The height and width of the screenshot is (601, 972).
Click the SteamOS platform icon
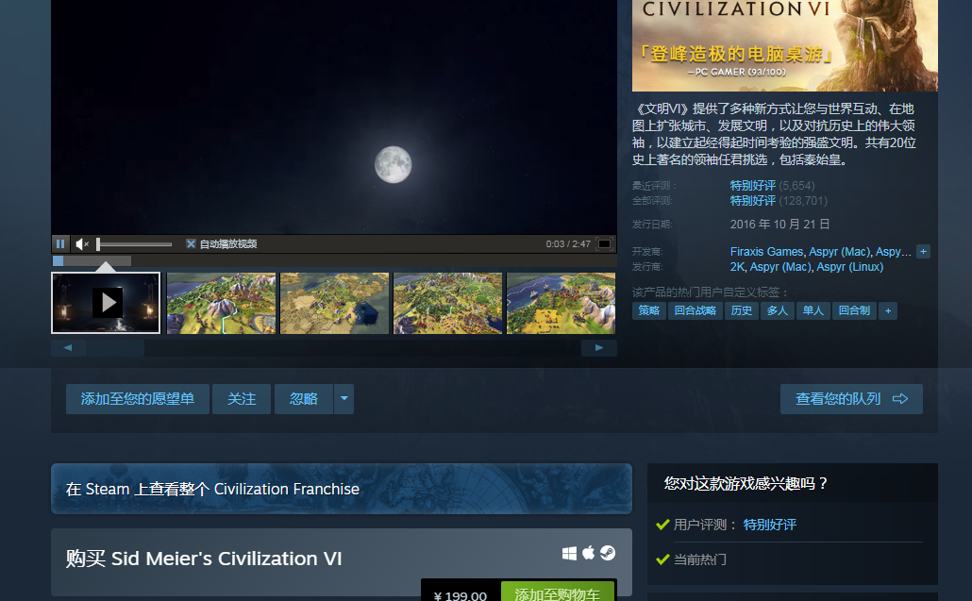coord(608,553)
